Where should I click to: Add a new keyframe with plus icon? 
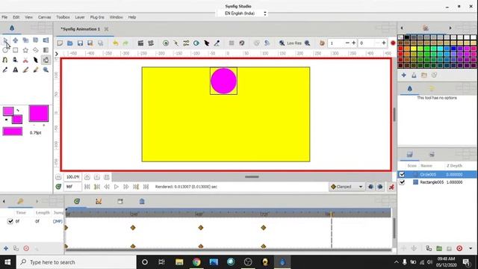click(x=6, y=248)
